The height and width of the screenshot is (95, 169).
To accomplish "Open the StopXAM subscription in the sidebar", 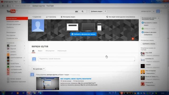I will coord(13,49).
